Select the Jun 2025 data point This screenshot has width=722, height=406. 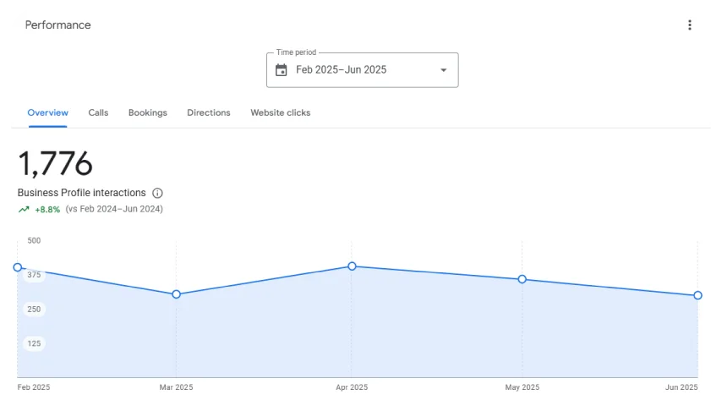[697, 295]
